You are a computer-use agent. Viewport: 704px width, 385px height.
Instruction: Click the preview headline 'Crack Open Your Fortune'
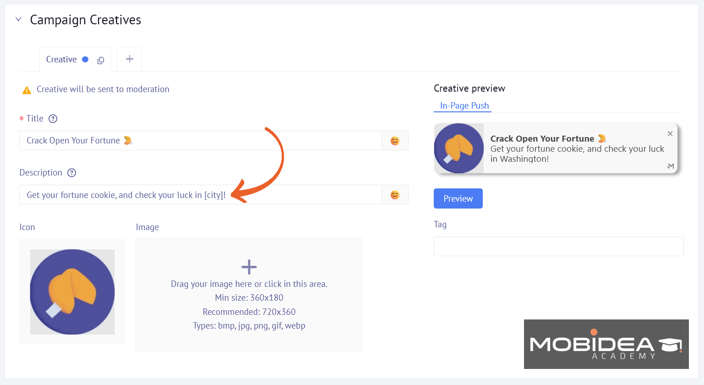(x=542, y=138)
